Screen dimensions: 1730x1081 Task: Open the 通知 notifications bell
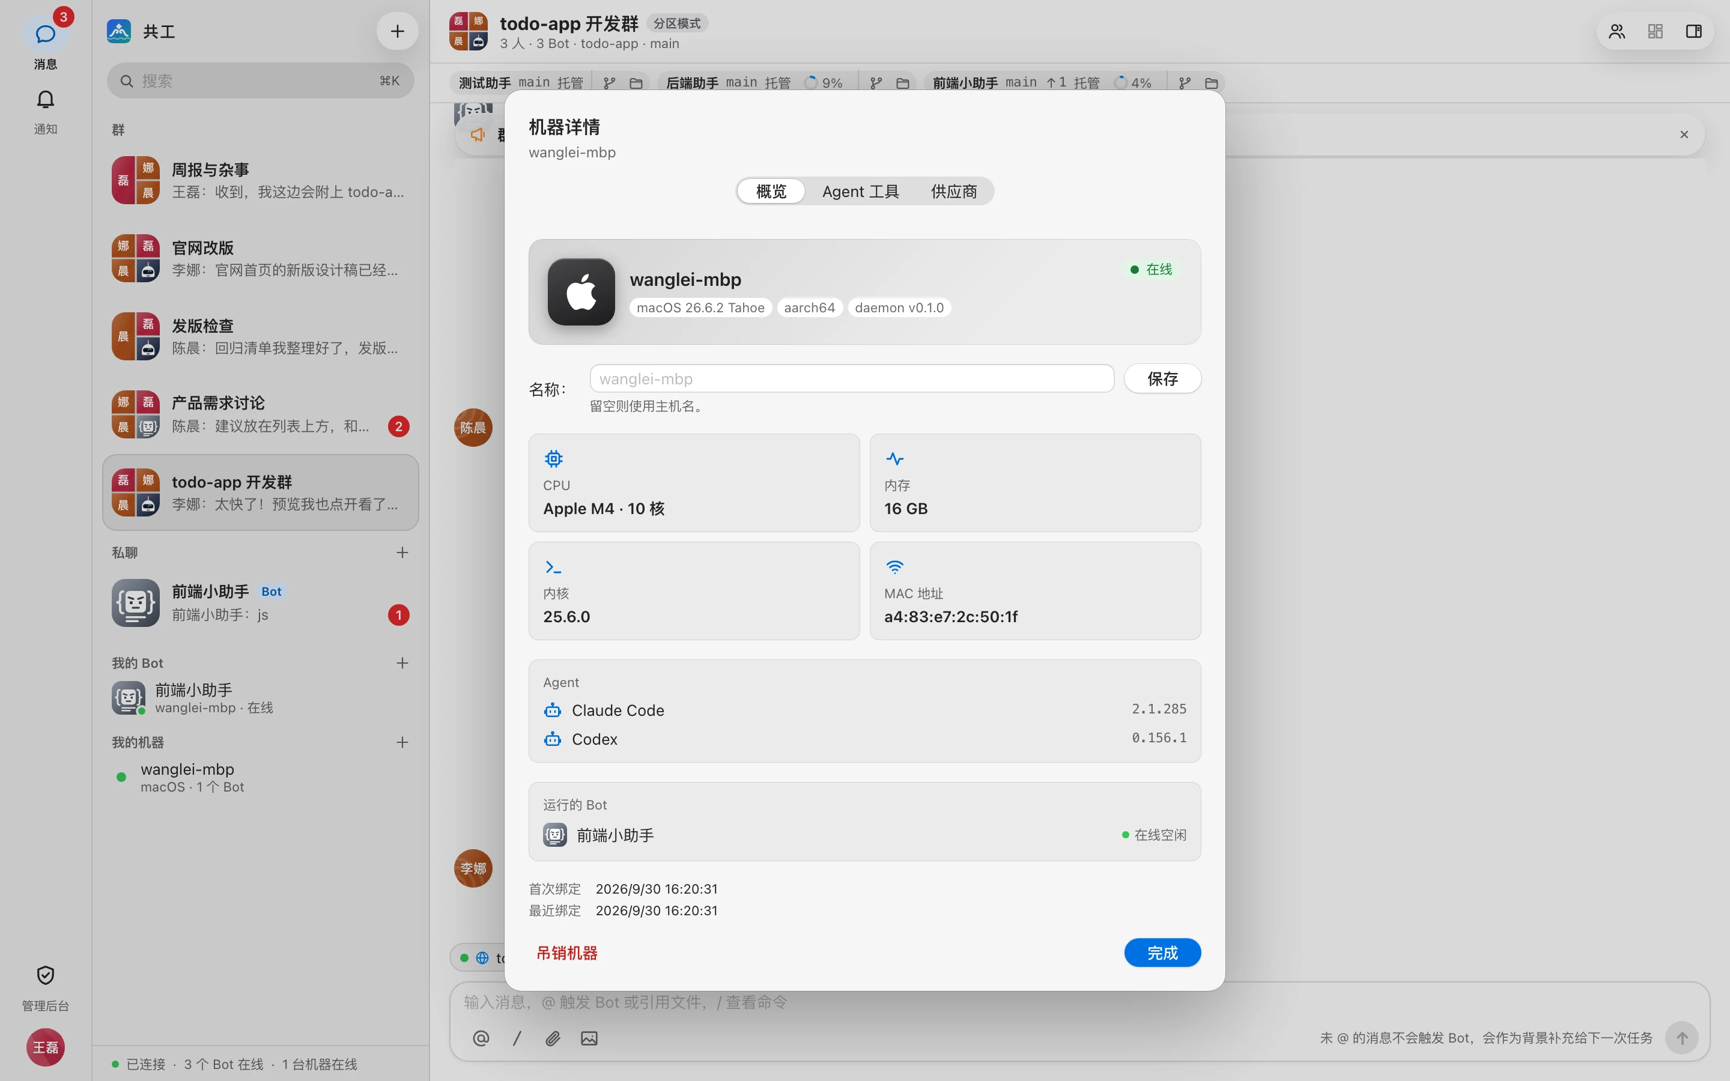pyautogui.click(x=45, y=99)
